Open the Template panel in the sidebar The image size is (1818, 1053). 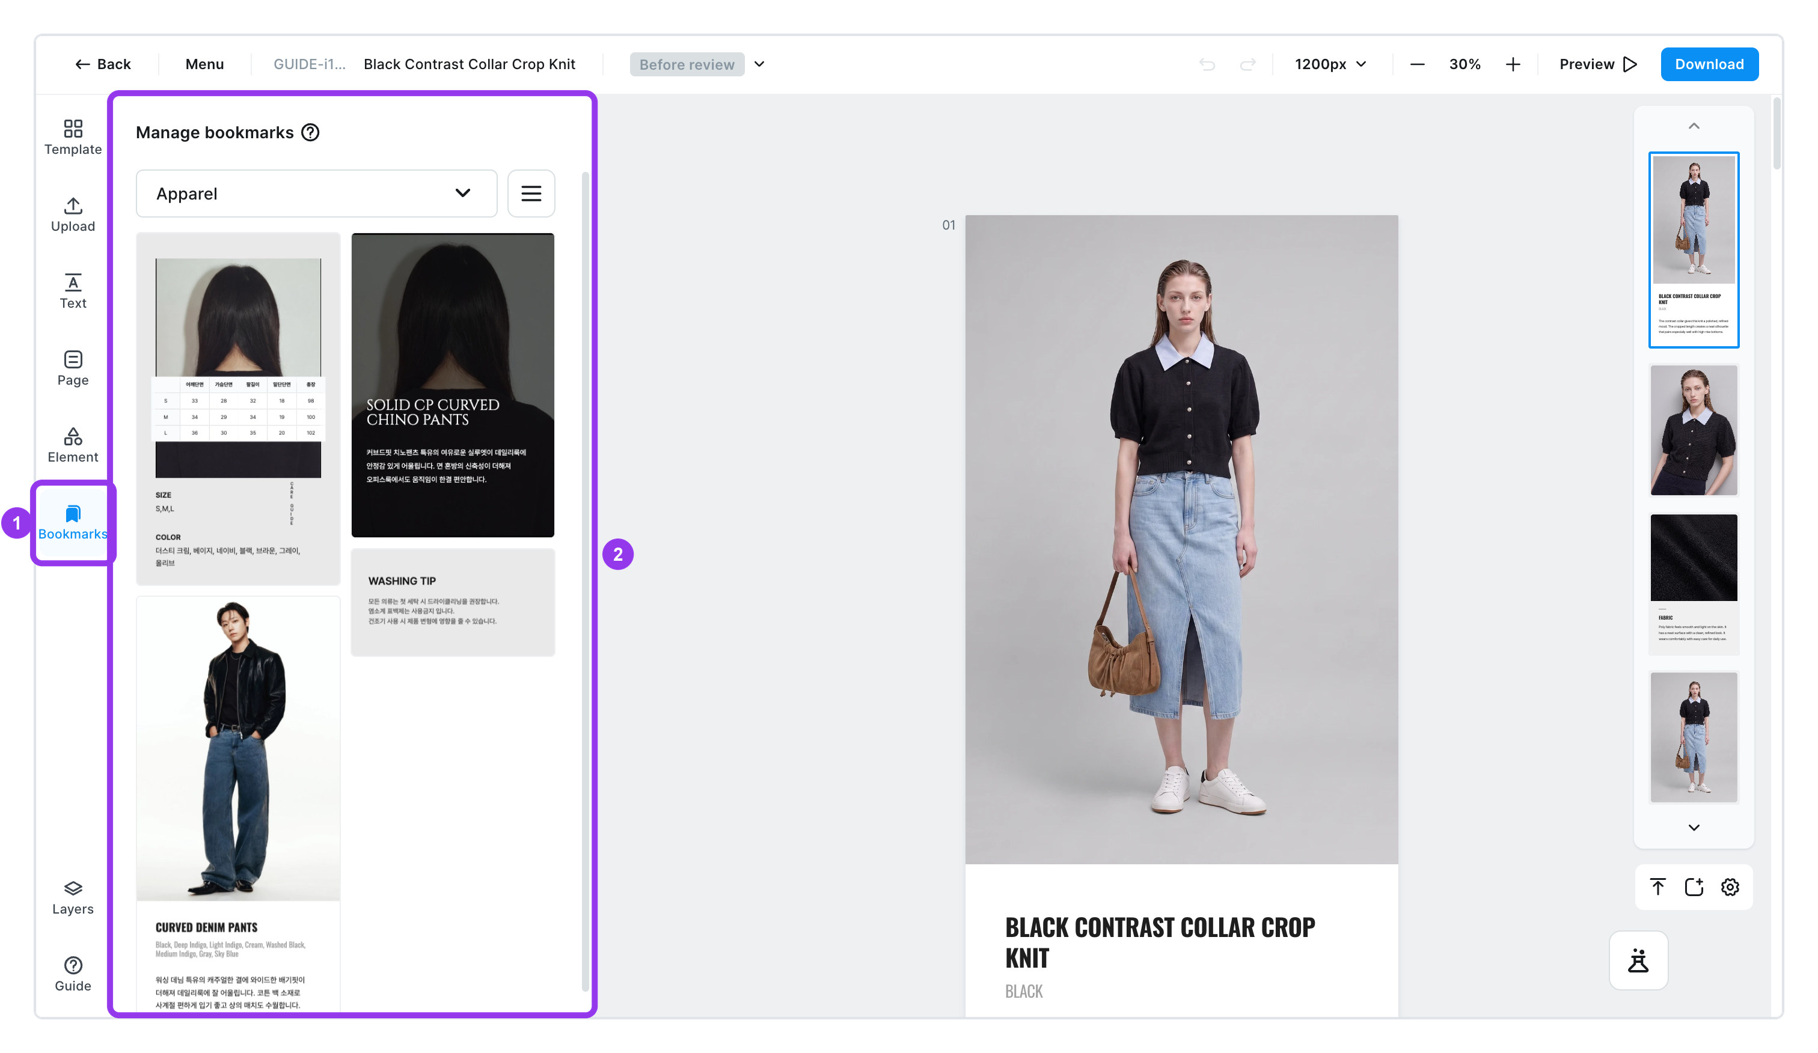(73, 137)
